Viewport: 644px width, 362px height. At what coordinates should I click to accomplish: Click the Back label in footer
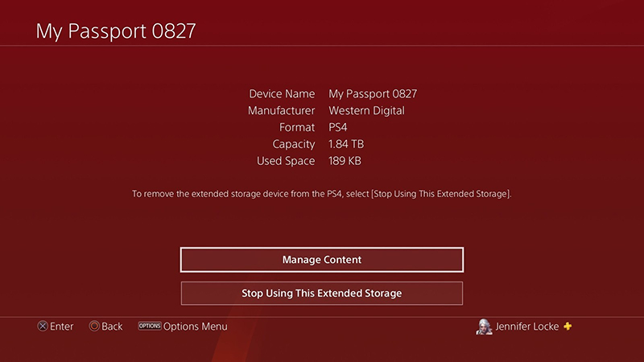tap(112, 327)
